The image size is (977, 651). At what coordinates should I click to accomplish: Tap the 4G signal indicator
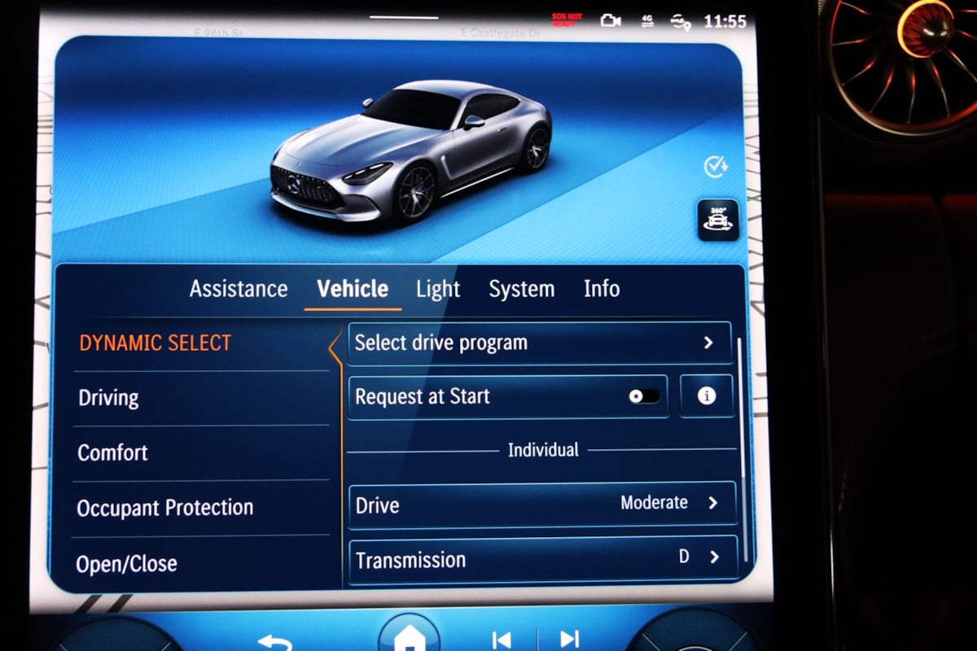[x=647, y=20]
